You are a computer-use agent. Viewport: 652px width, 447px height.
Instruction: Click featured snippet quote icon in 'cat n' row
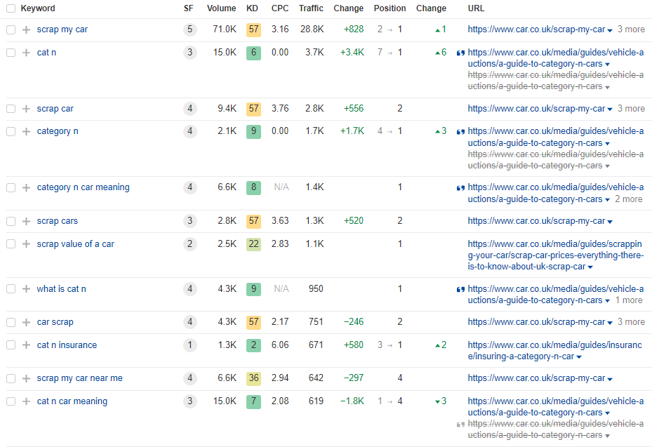460,53
